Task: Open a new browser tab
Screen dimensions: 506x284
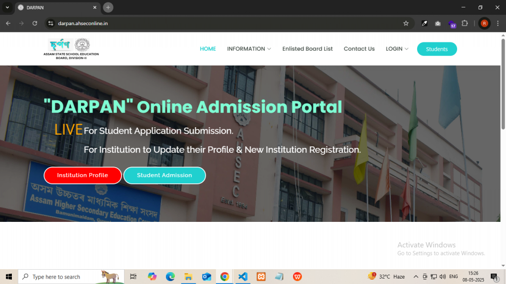Action: (108, 7)
